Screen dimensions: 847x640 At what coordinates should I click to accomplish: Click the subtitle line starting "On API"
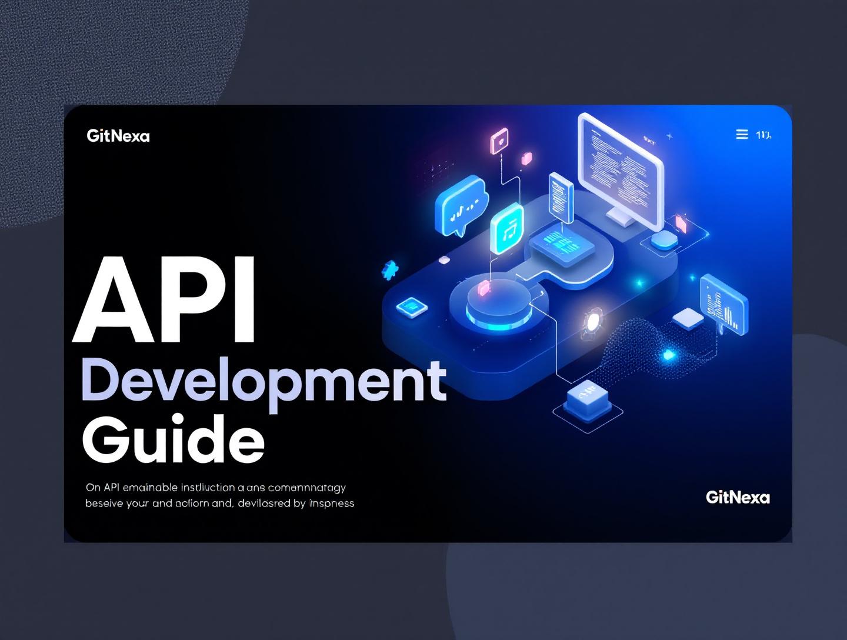215,488
